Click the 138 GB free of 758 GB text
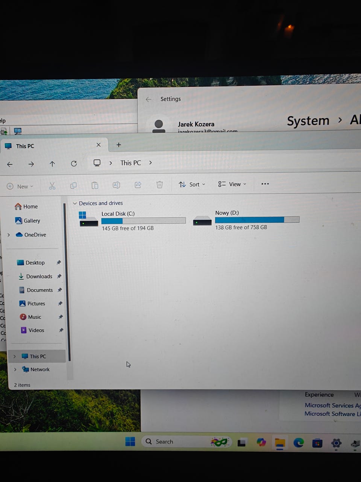The width and height of the screenshot is (361, 482). [241, 227]
